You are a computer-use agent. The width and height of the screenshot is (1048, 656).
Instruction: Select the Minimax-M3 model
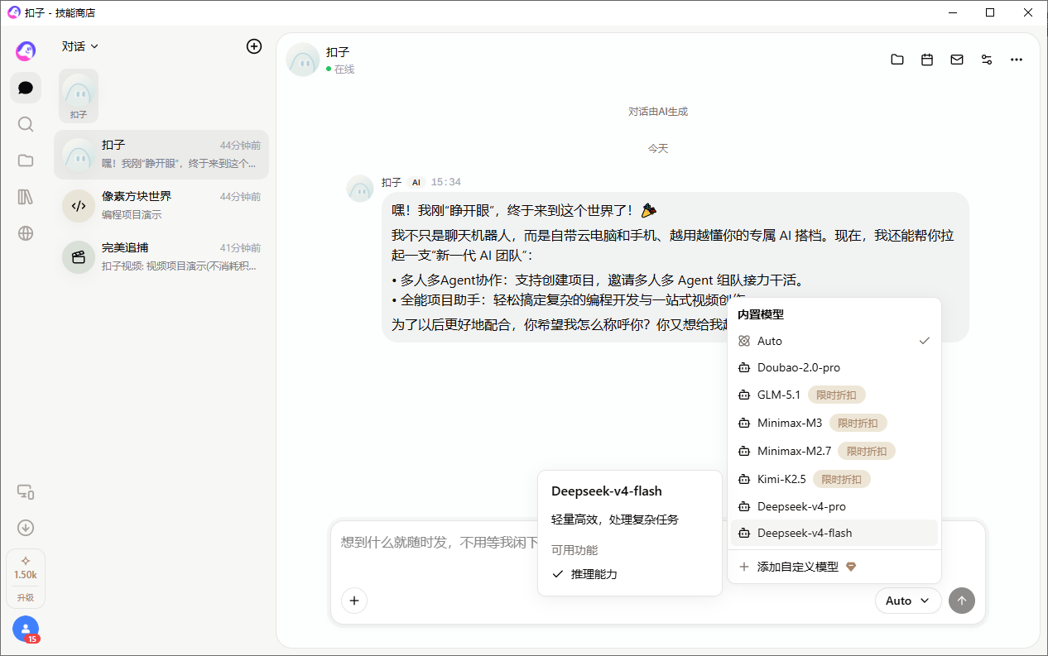[x=834, y=423]
